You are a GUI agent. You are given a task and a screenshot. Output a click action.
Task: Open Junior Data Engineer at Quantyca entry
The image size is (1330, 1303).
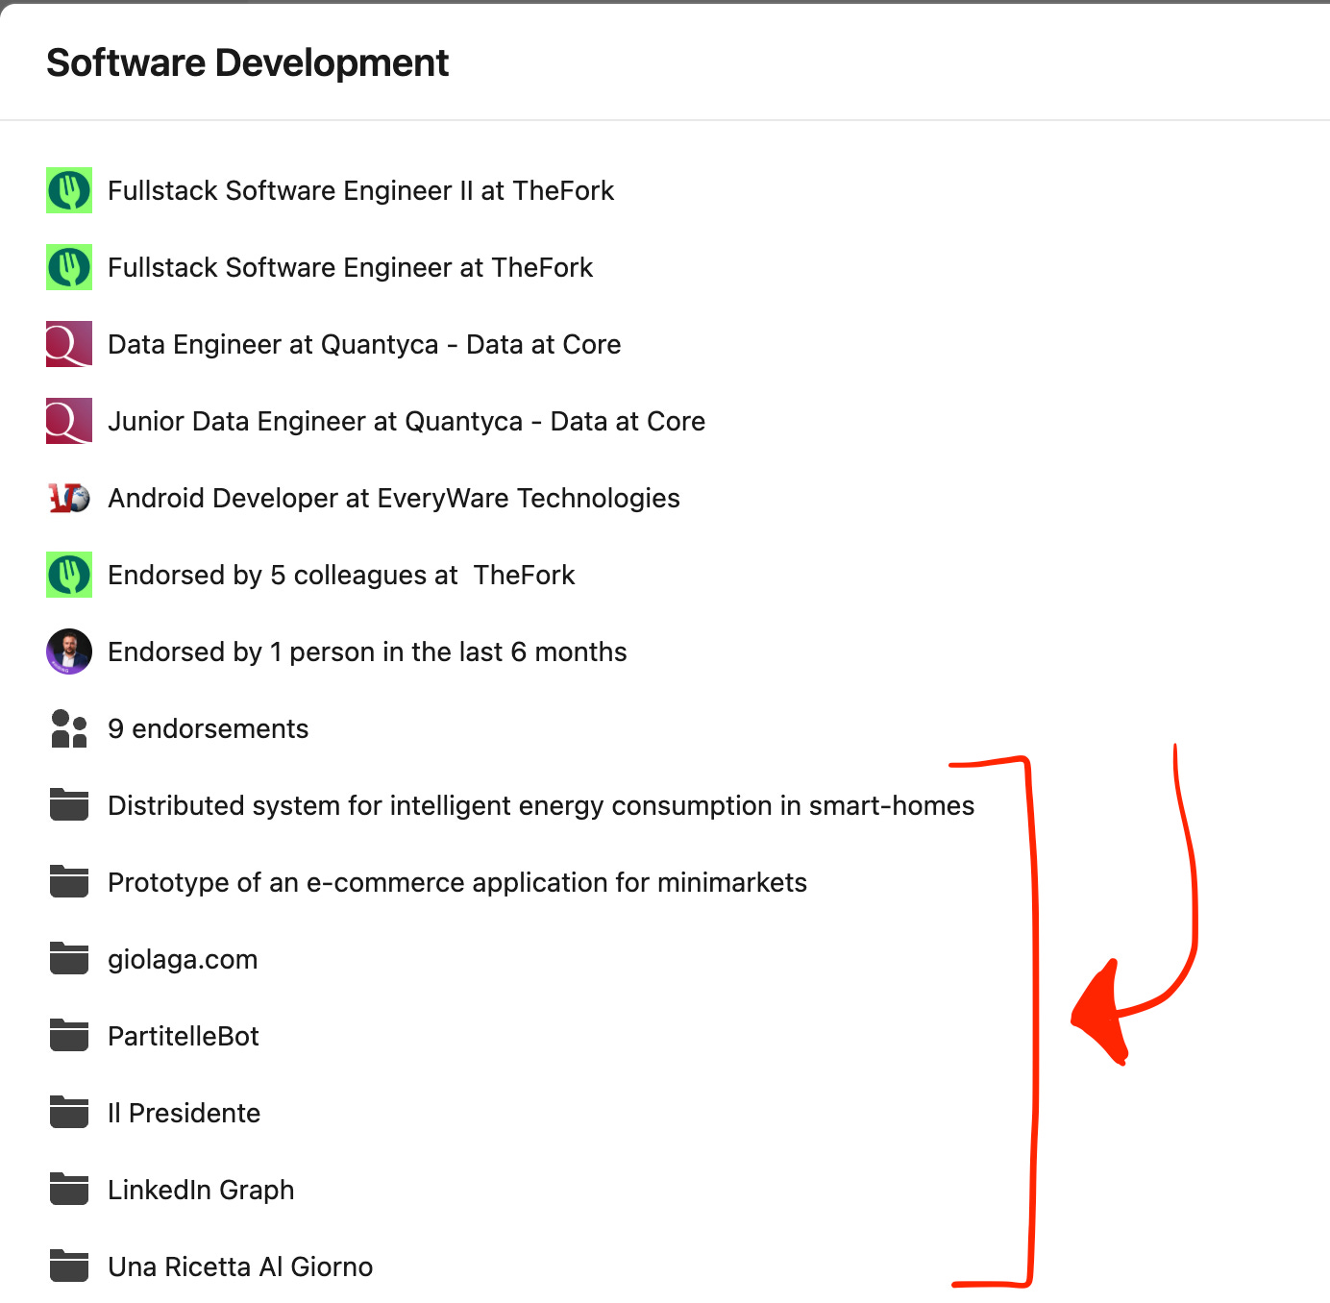point(406,421)
